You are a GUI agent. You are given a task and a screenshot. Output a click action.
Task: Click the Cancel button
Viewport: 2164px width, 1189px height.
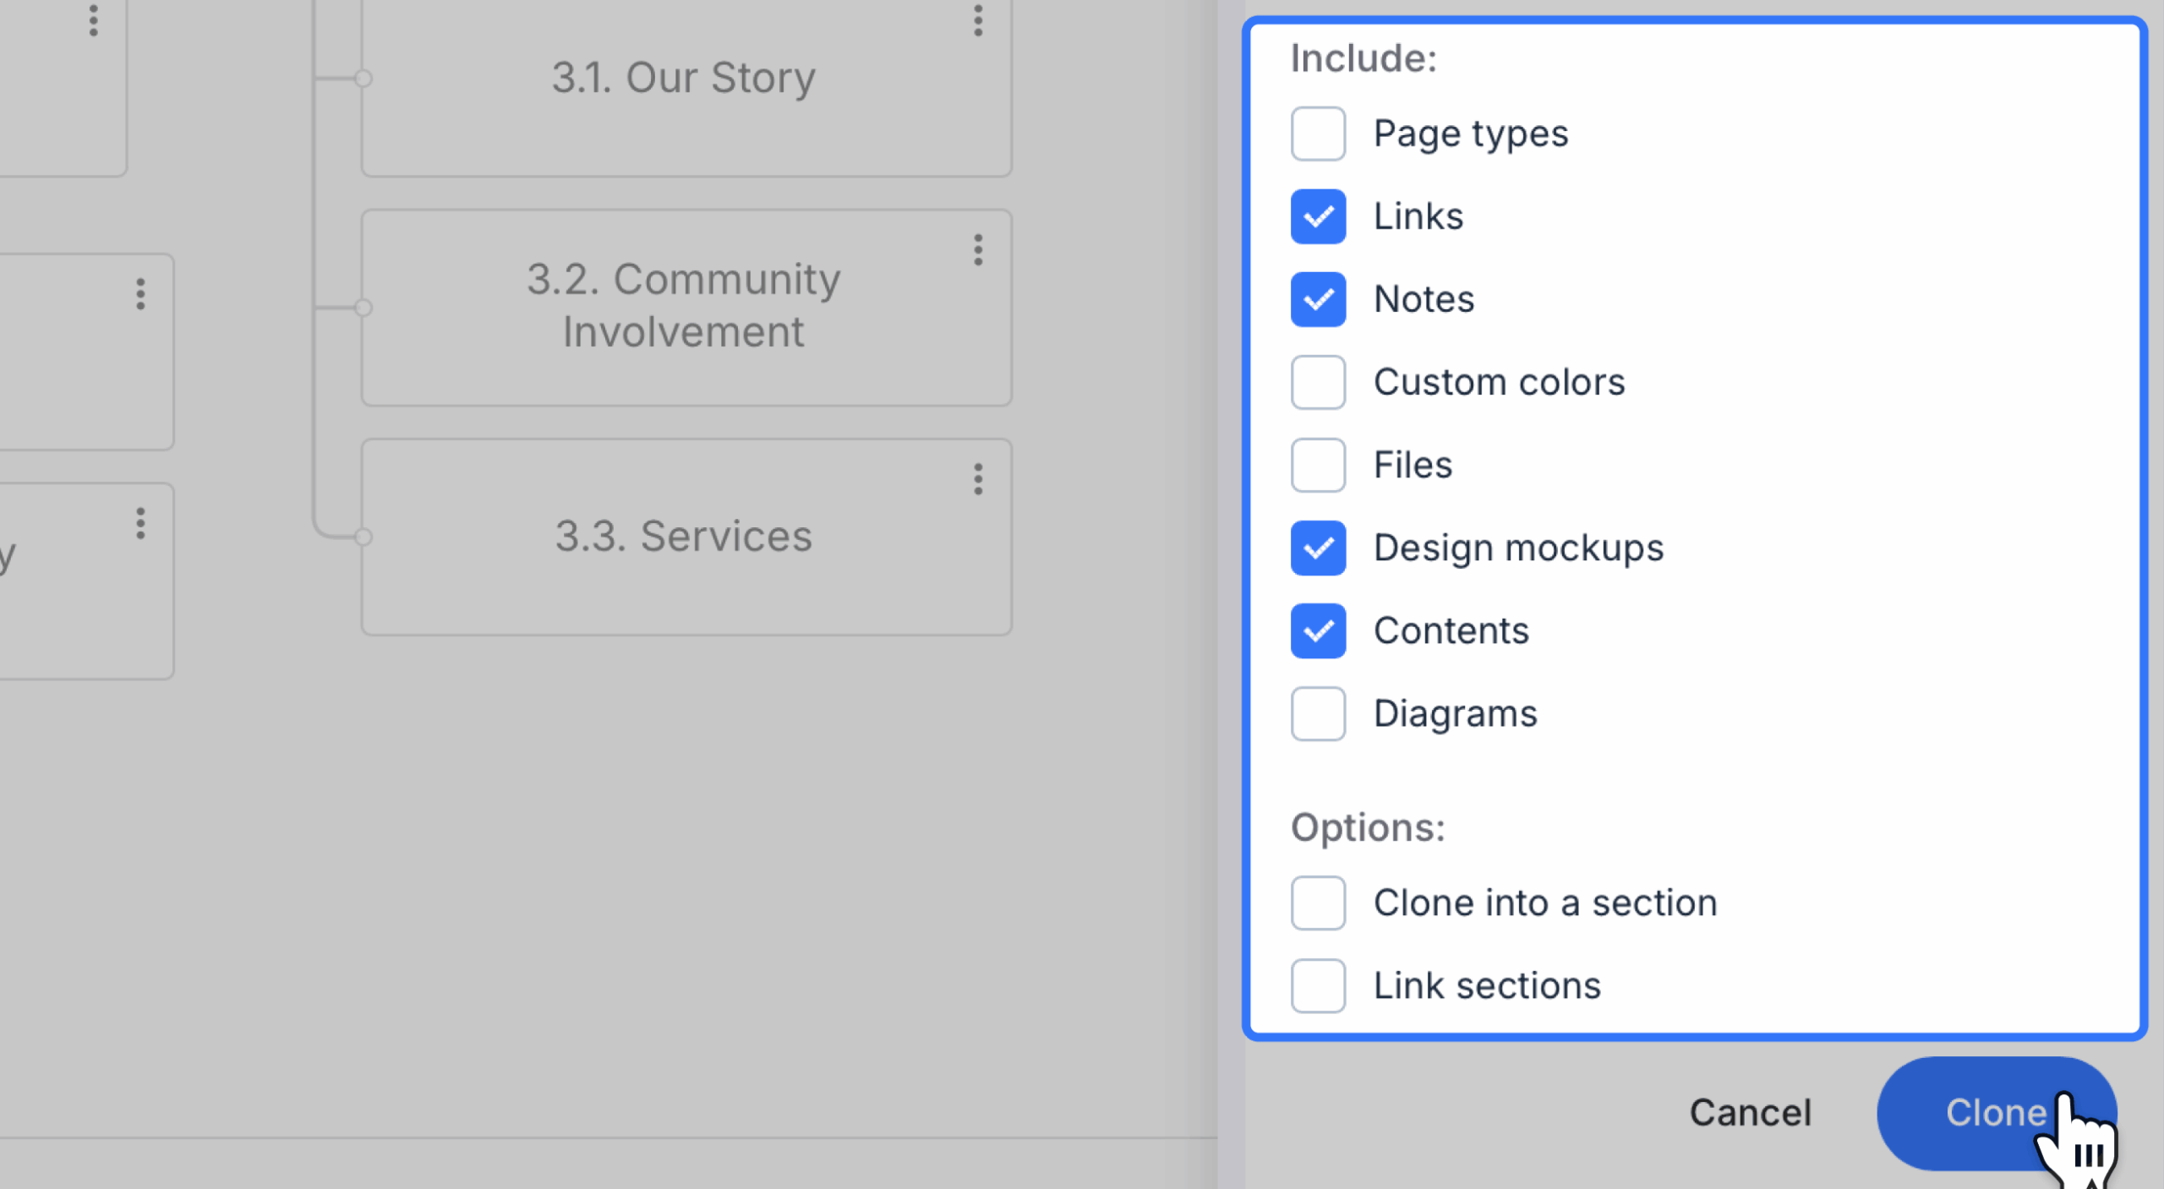1750,1112
